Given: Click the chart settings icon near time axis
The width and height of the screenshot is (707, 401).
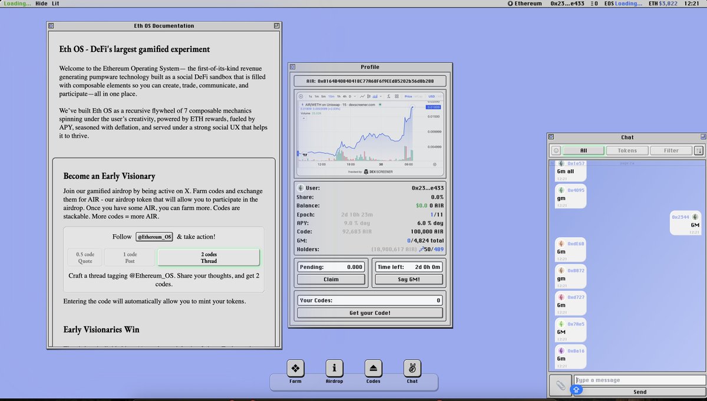Looking at the screenshot, I should [435, 165].
